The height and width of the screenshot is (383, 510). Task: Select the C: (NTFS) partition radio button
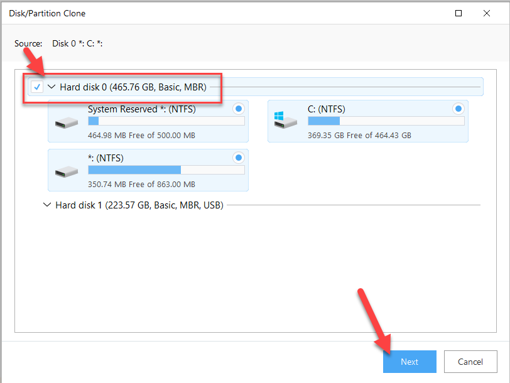(458, 109)
